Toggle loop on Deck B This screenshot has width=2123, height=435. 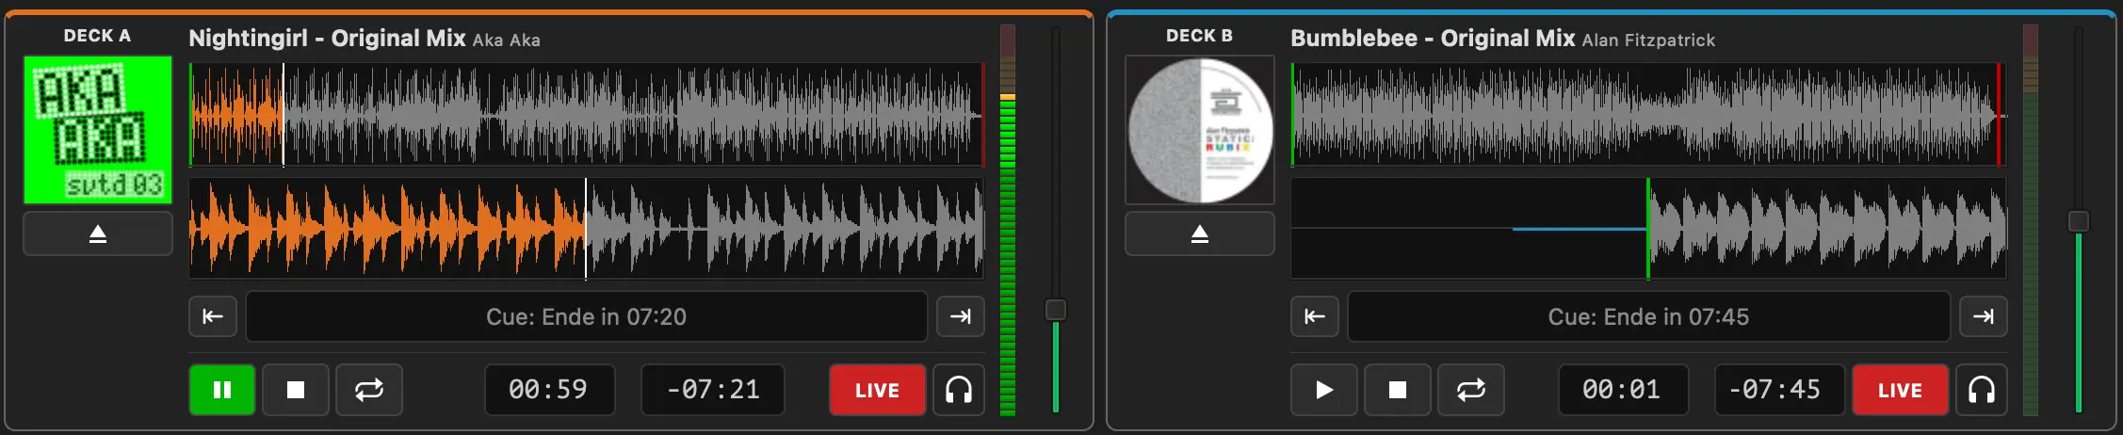point(1471,390)
